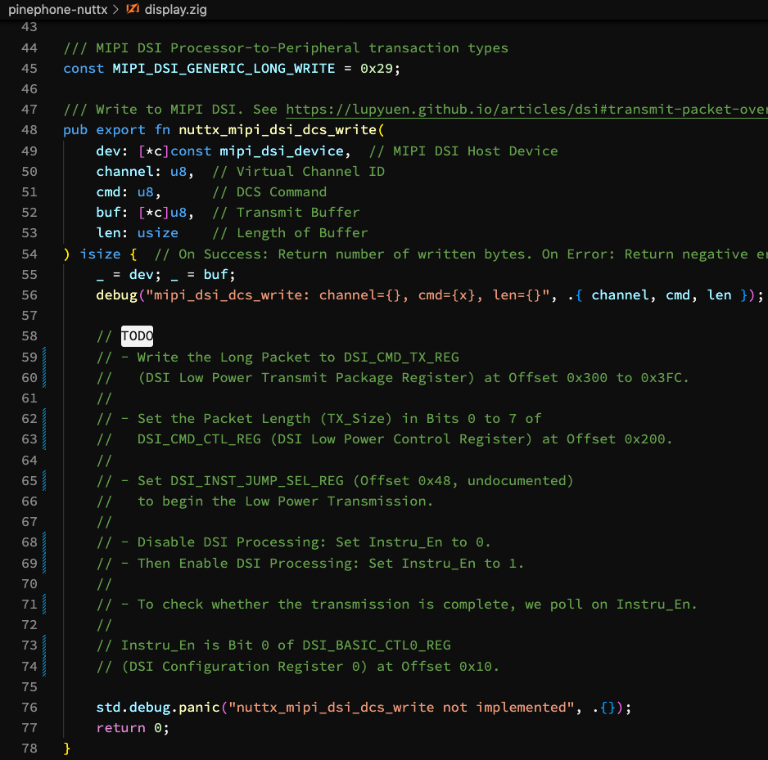Click the Zig file icon in breadcrumb
The image size is (768, 760).
[x=132, y=10]
